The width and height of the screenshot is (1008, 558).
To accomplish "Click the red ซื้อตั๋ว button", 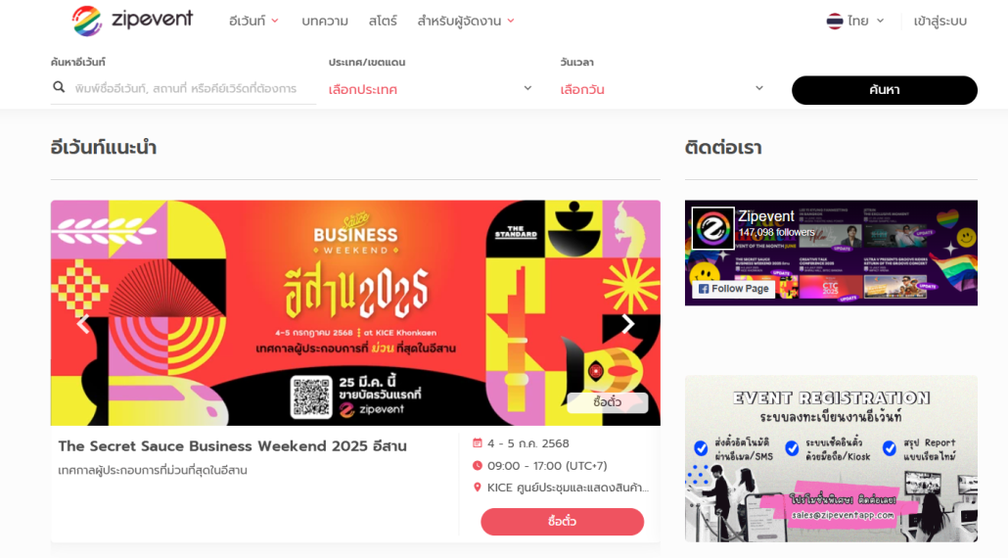I will coord(563,522).
